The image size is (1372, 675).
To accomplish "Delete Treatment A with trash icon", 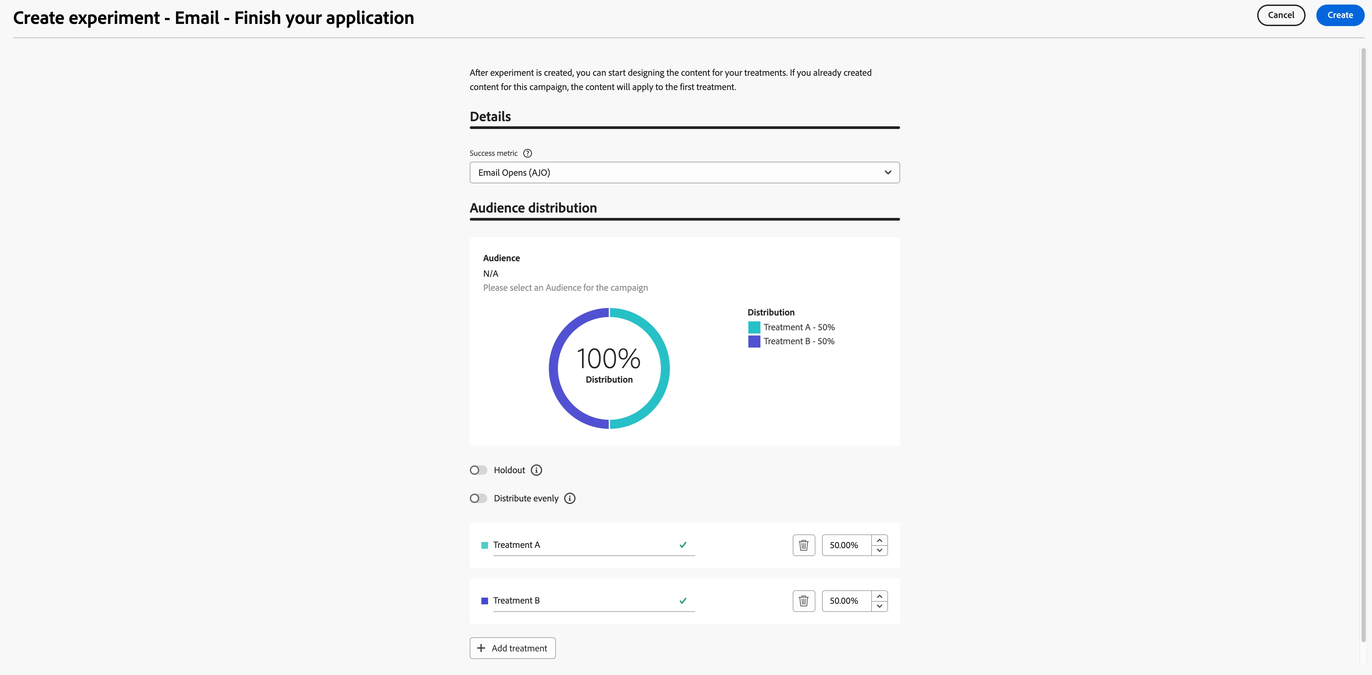I will 804,545.
